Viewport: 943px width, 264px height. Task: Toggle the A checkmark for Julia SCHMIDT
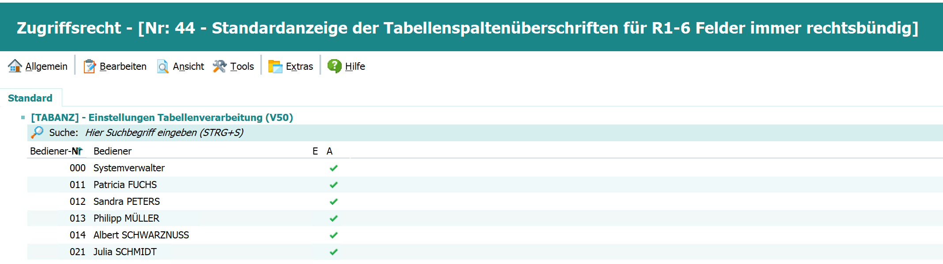click(334, 252)
